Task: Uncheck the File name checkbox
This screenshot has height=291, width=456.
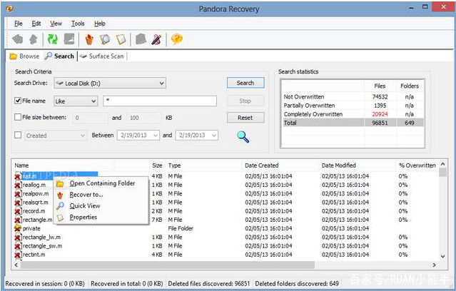Action: [19, 101]
